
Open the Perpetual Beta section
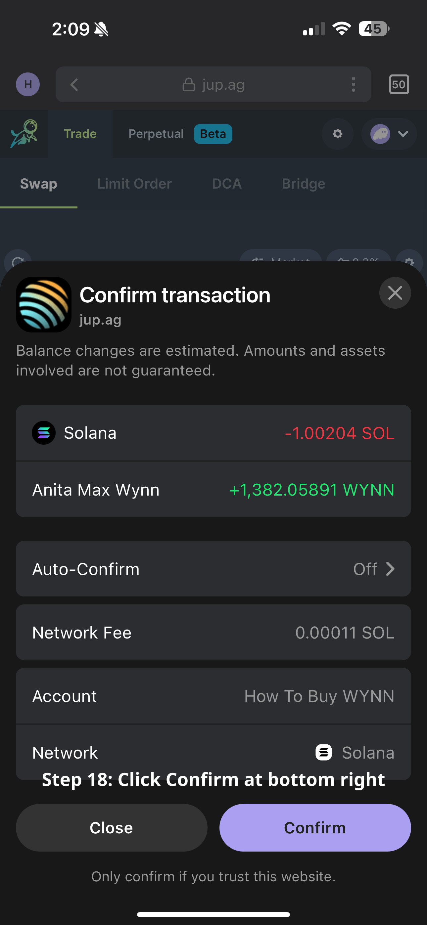[180, 134]
